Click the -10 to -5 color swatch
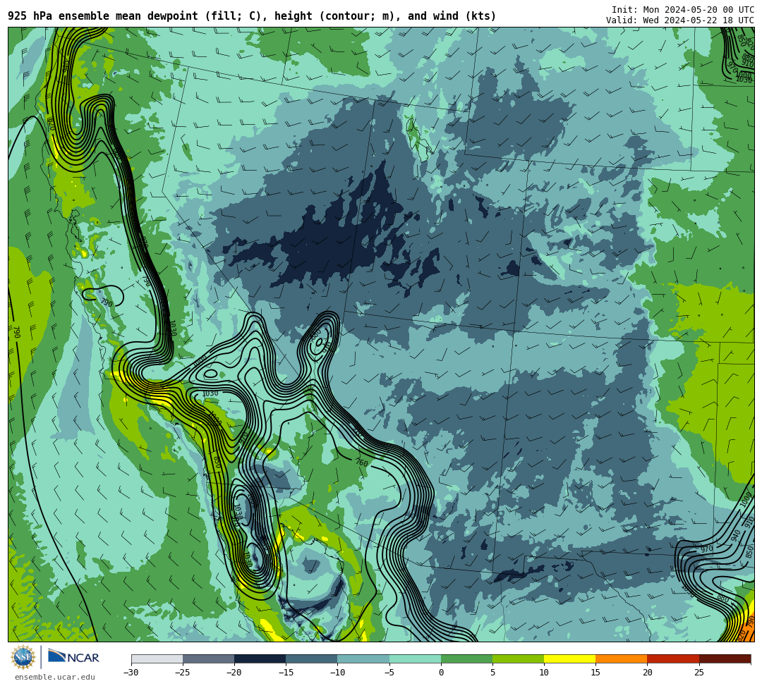The image size is (762, 686). pyautogui.click(x=363, y=659)
